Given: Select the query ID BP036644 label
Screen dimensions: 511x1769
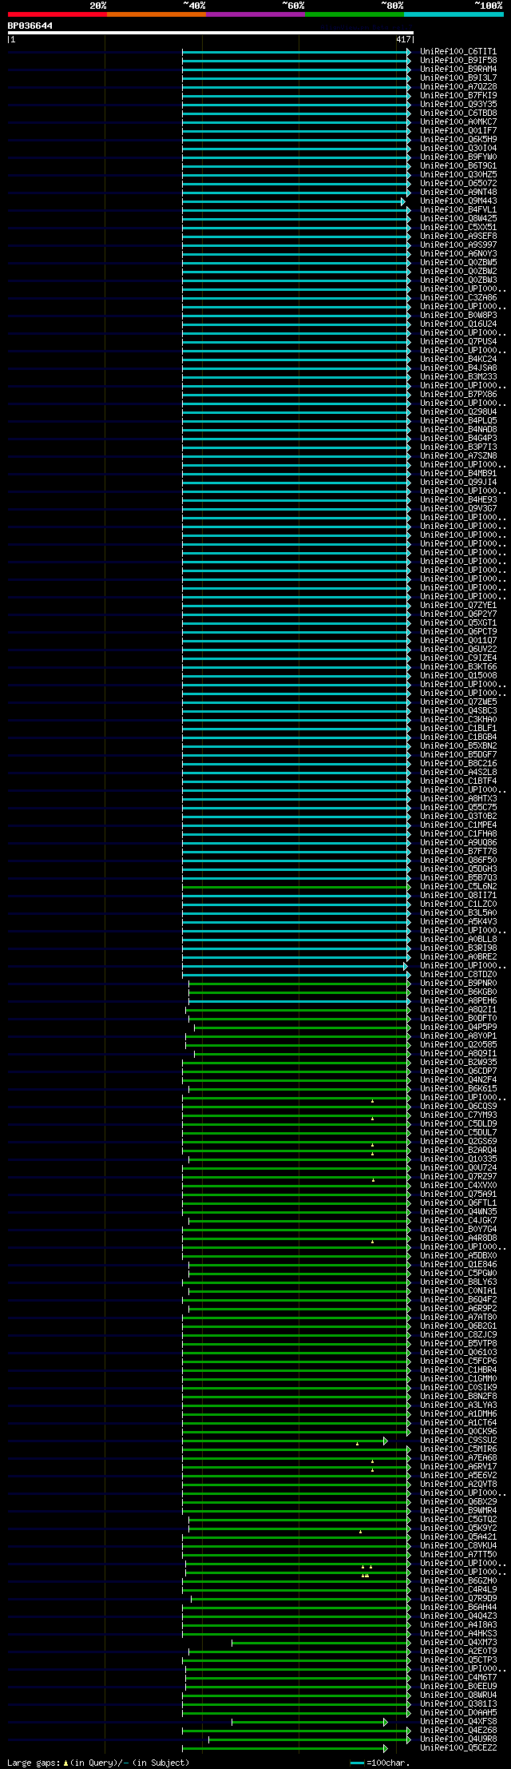Looking at the screenshot, I should click(x=30, y=26).
